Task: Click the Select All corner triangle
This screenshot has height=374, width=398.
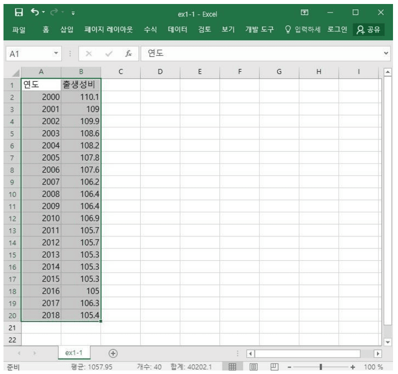Action: [x=13, y=72]
